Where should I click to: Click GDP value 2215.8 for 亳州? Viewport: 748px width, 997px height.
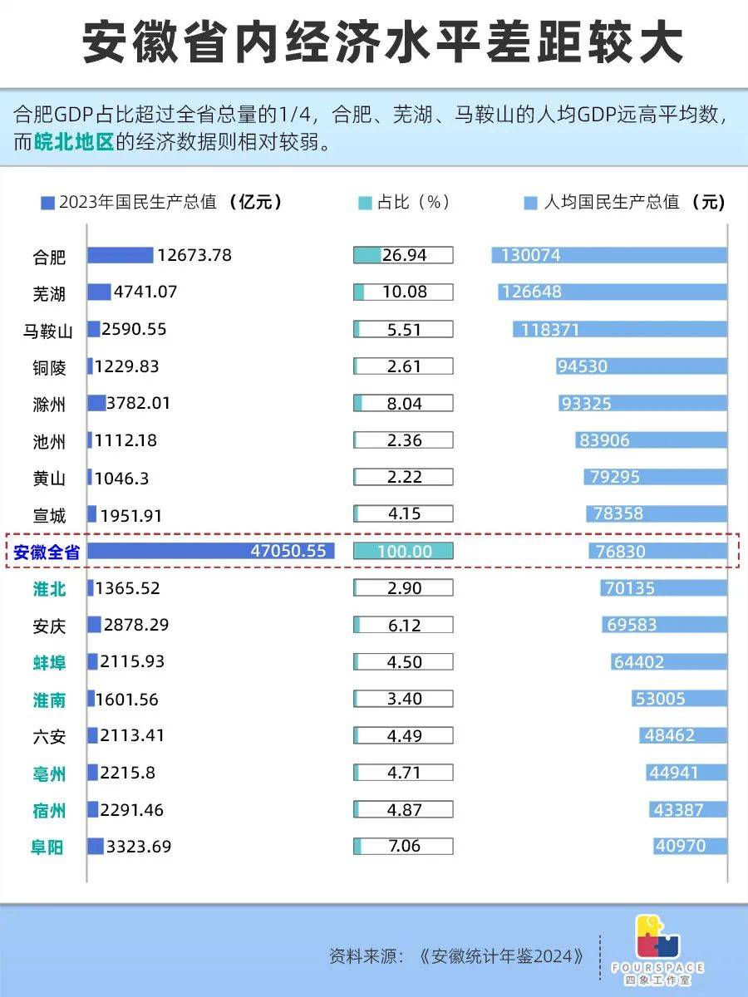[x=127, y=773]
